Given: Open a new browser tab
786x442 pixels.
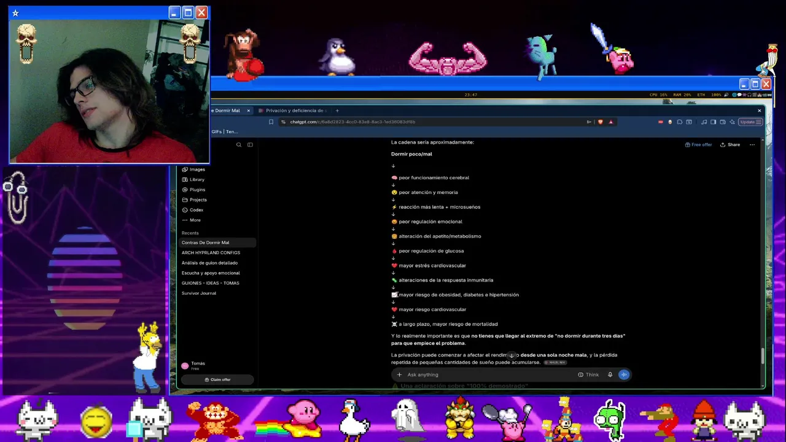Looking at the screenshot, I should (x=337, y=110).
